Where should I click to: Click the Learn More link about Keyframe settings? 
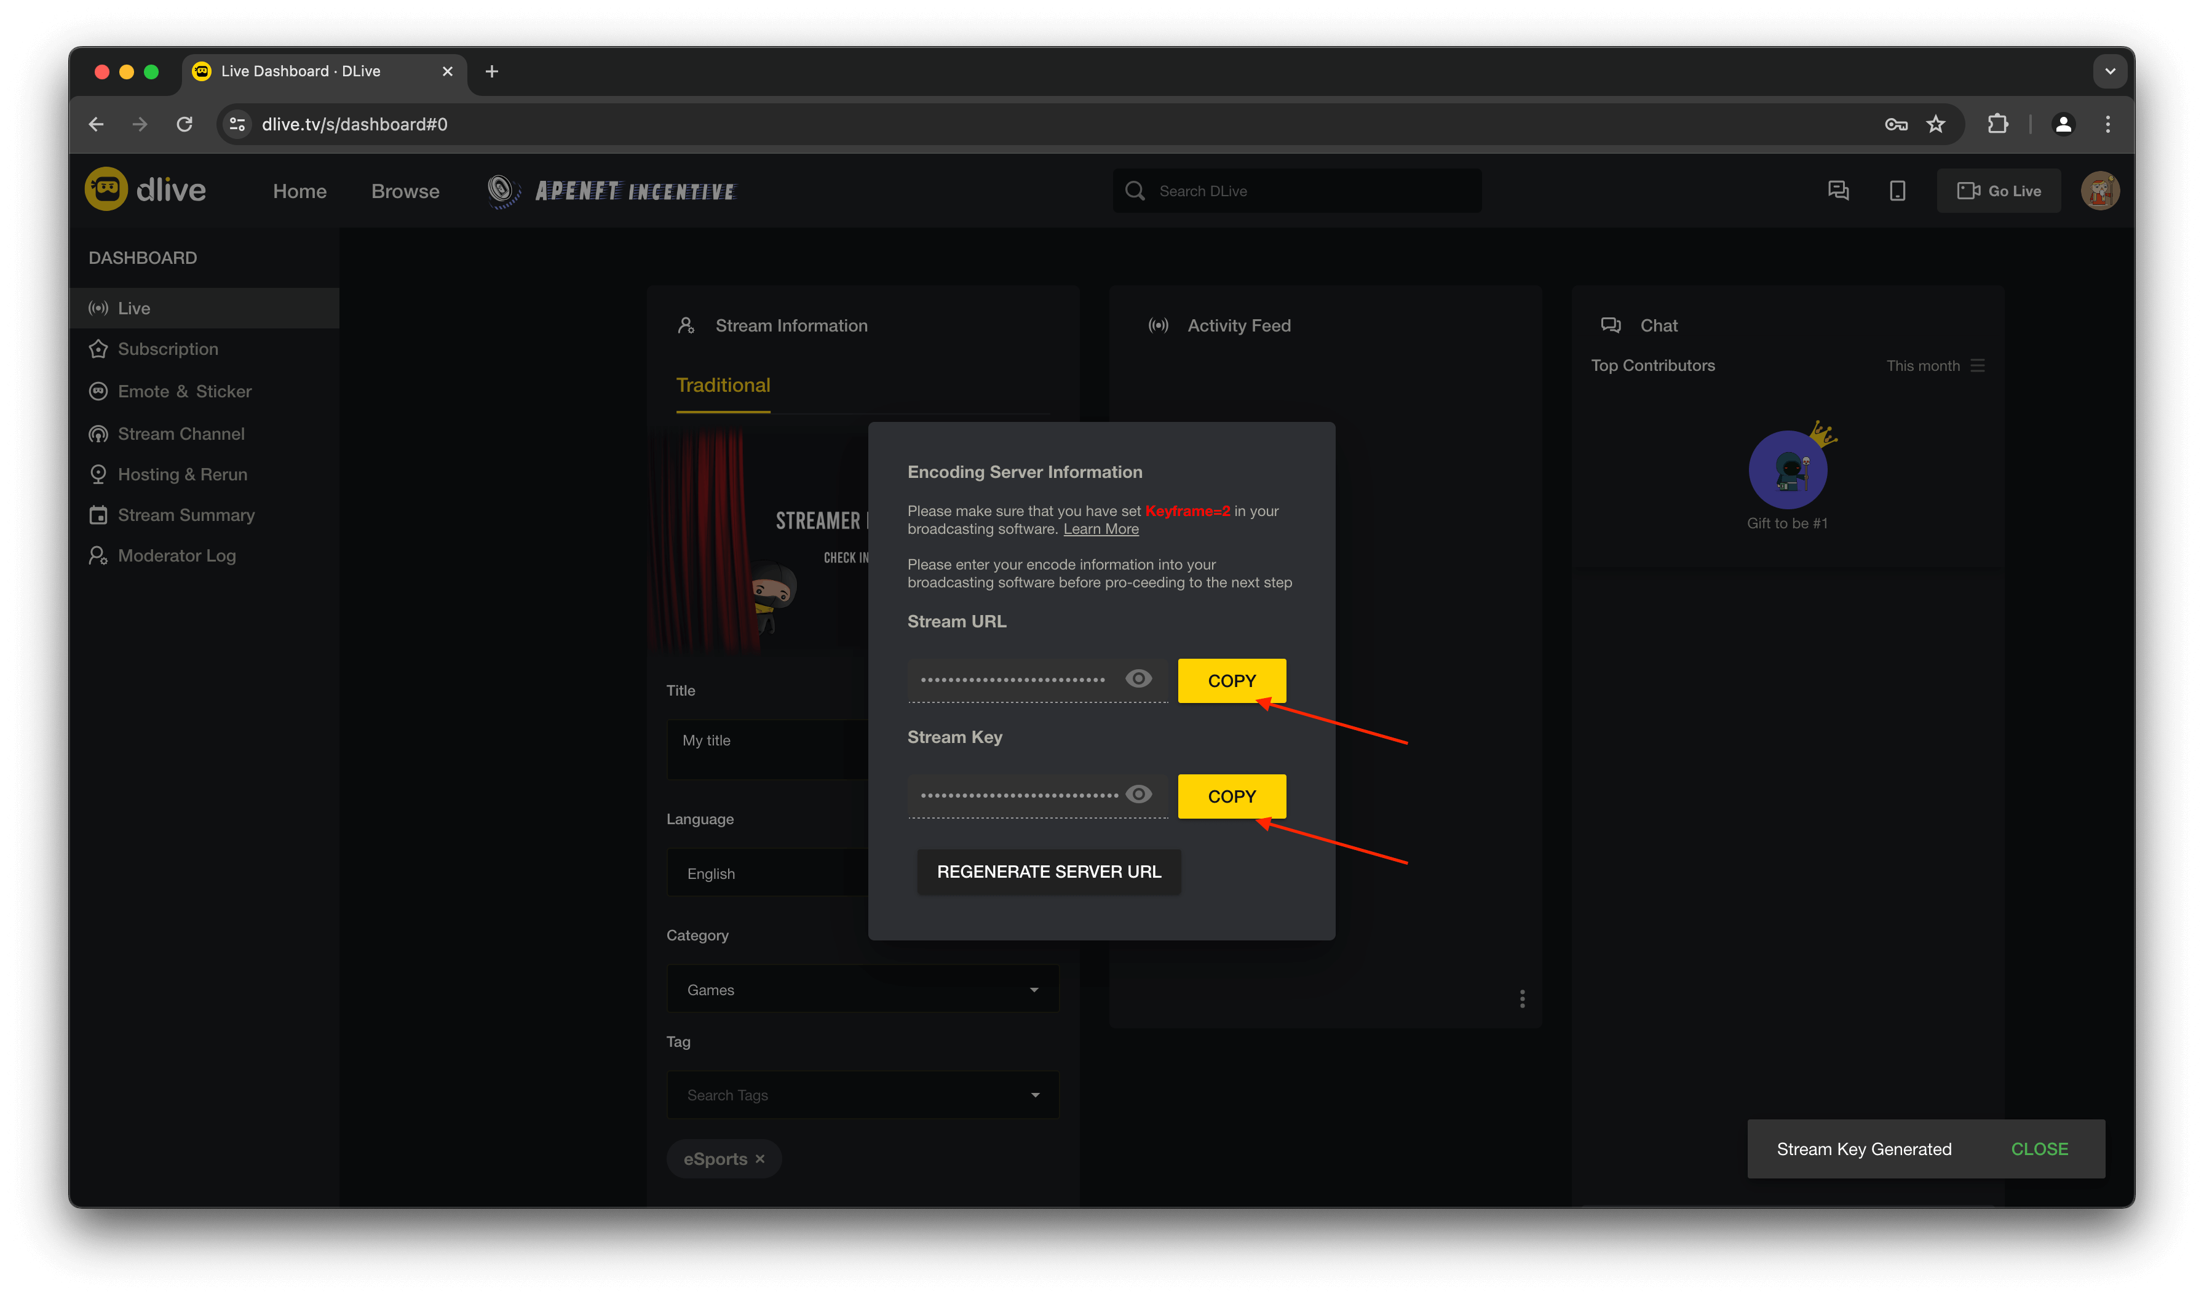point(1101,529)
